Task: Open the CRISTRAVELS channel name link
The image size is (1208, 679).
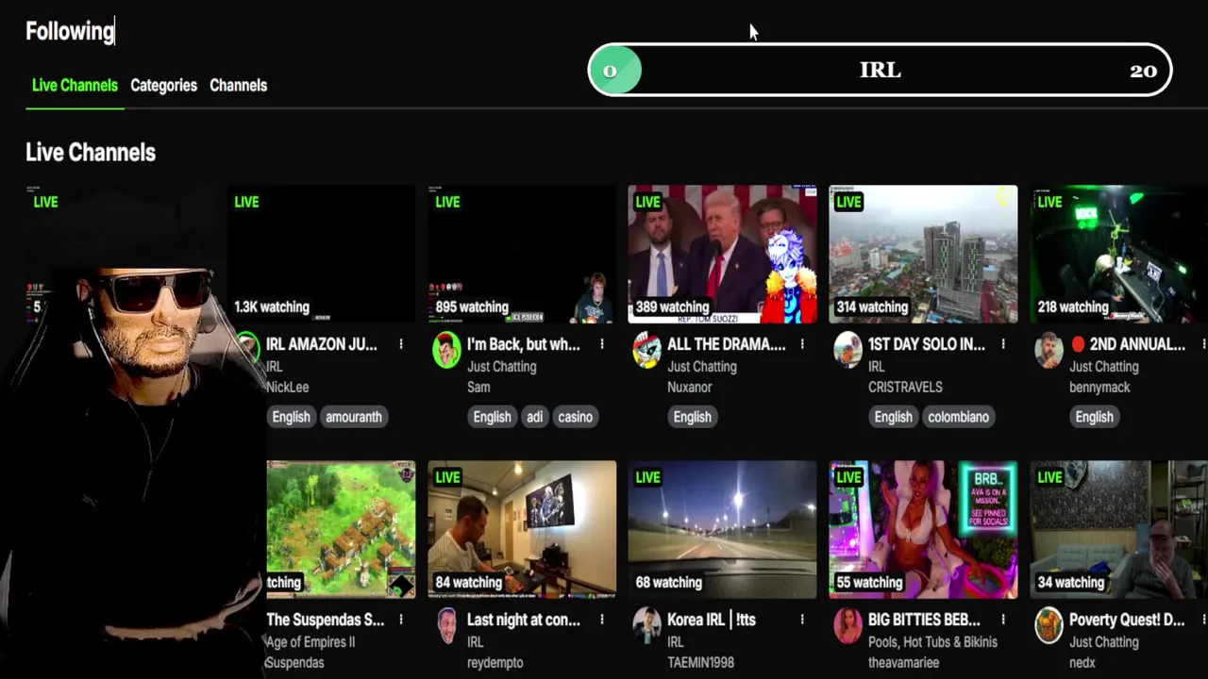Action: coord(905,387)
